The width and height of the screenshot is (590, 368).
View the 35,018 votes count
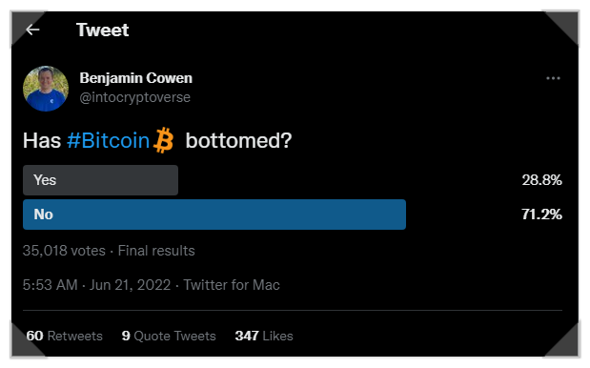pos(64,251)
